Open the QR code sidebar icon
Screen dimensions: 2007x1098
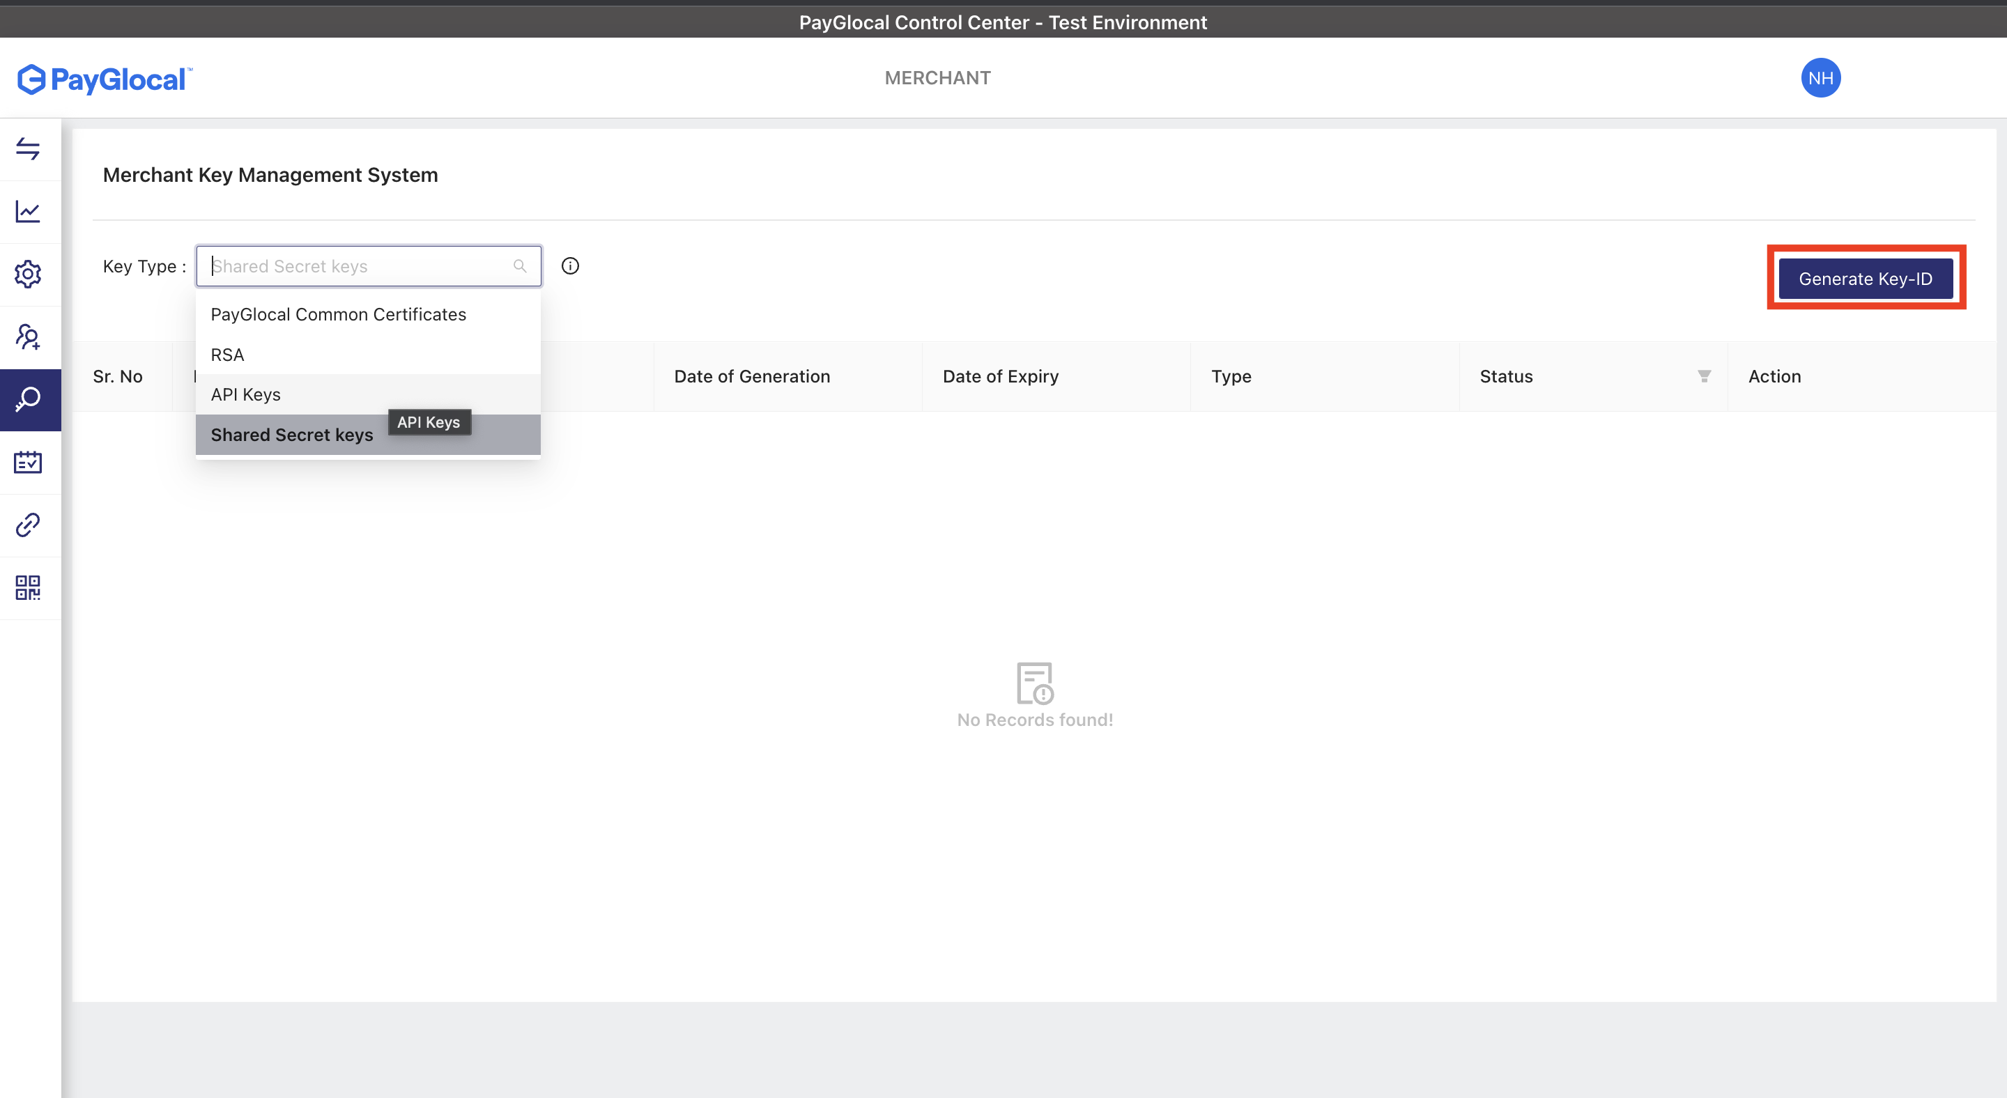pyautogui.click(x=28, y=588)
